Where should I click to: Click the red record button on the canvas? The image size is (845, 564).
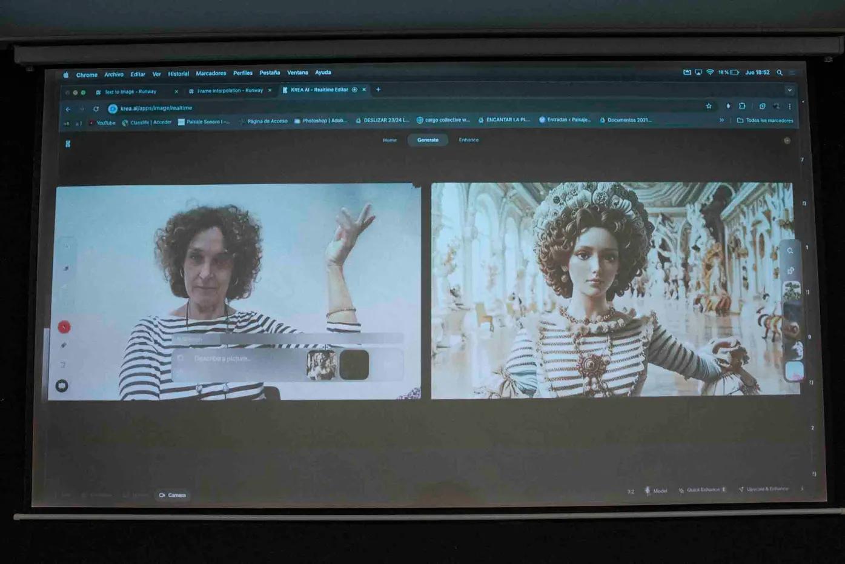click(x=64, y=327)
